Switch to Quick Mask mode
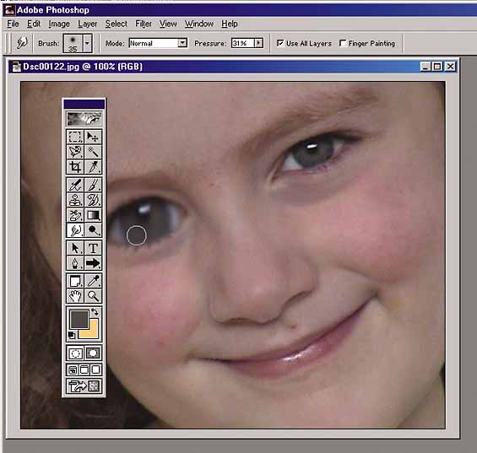477x453 pixels. [x=93, y=353]
